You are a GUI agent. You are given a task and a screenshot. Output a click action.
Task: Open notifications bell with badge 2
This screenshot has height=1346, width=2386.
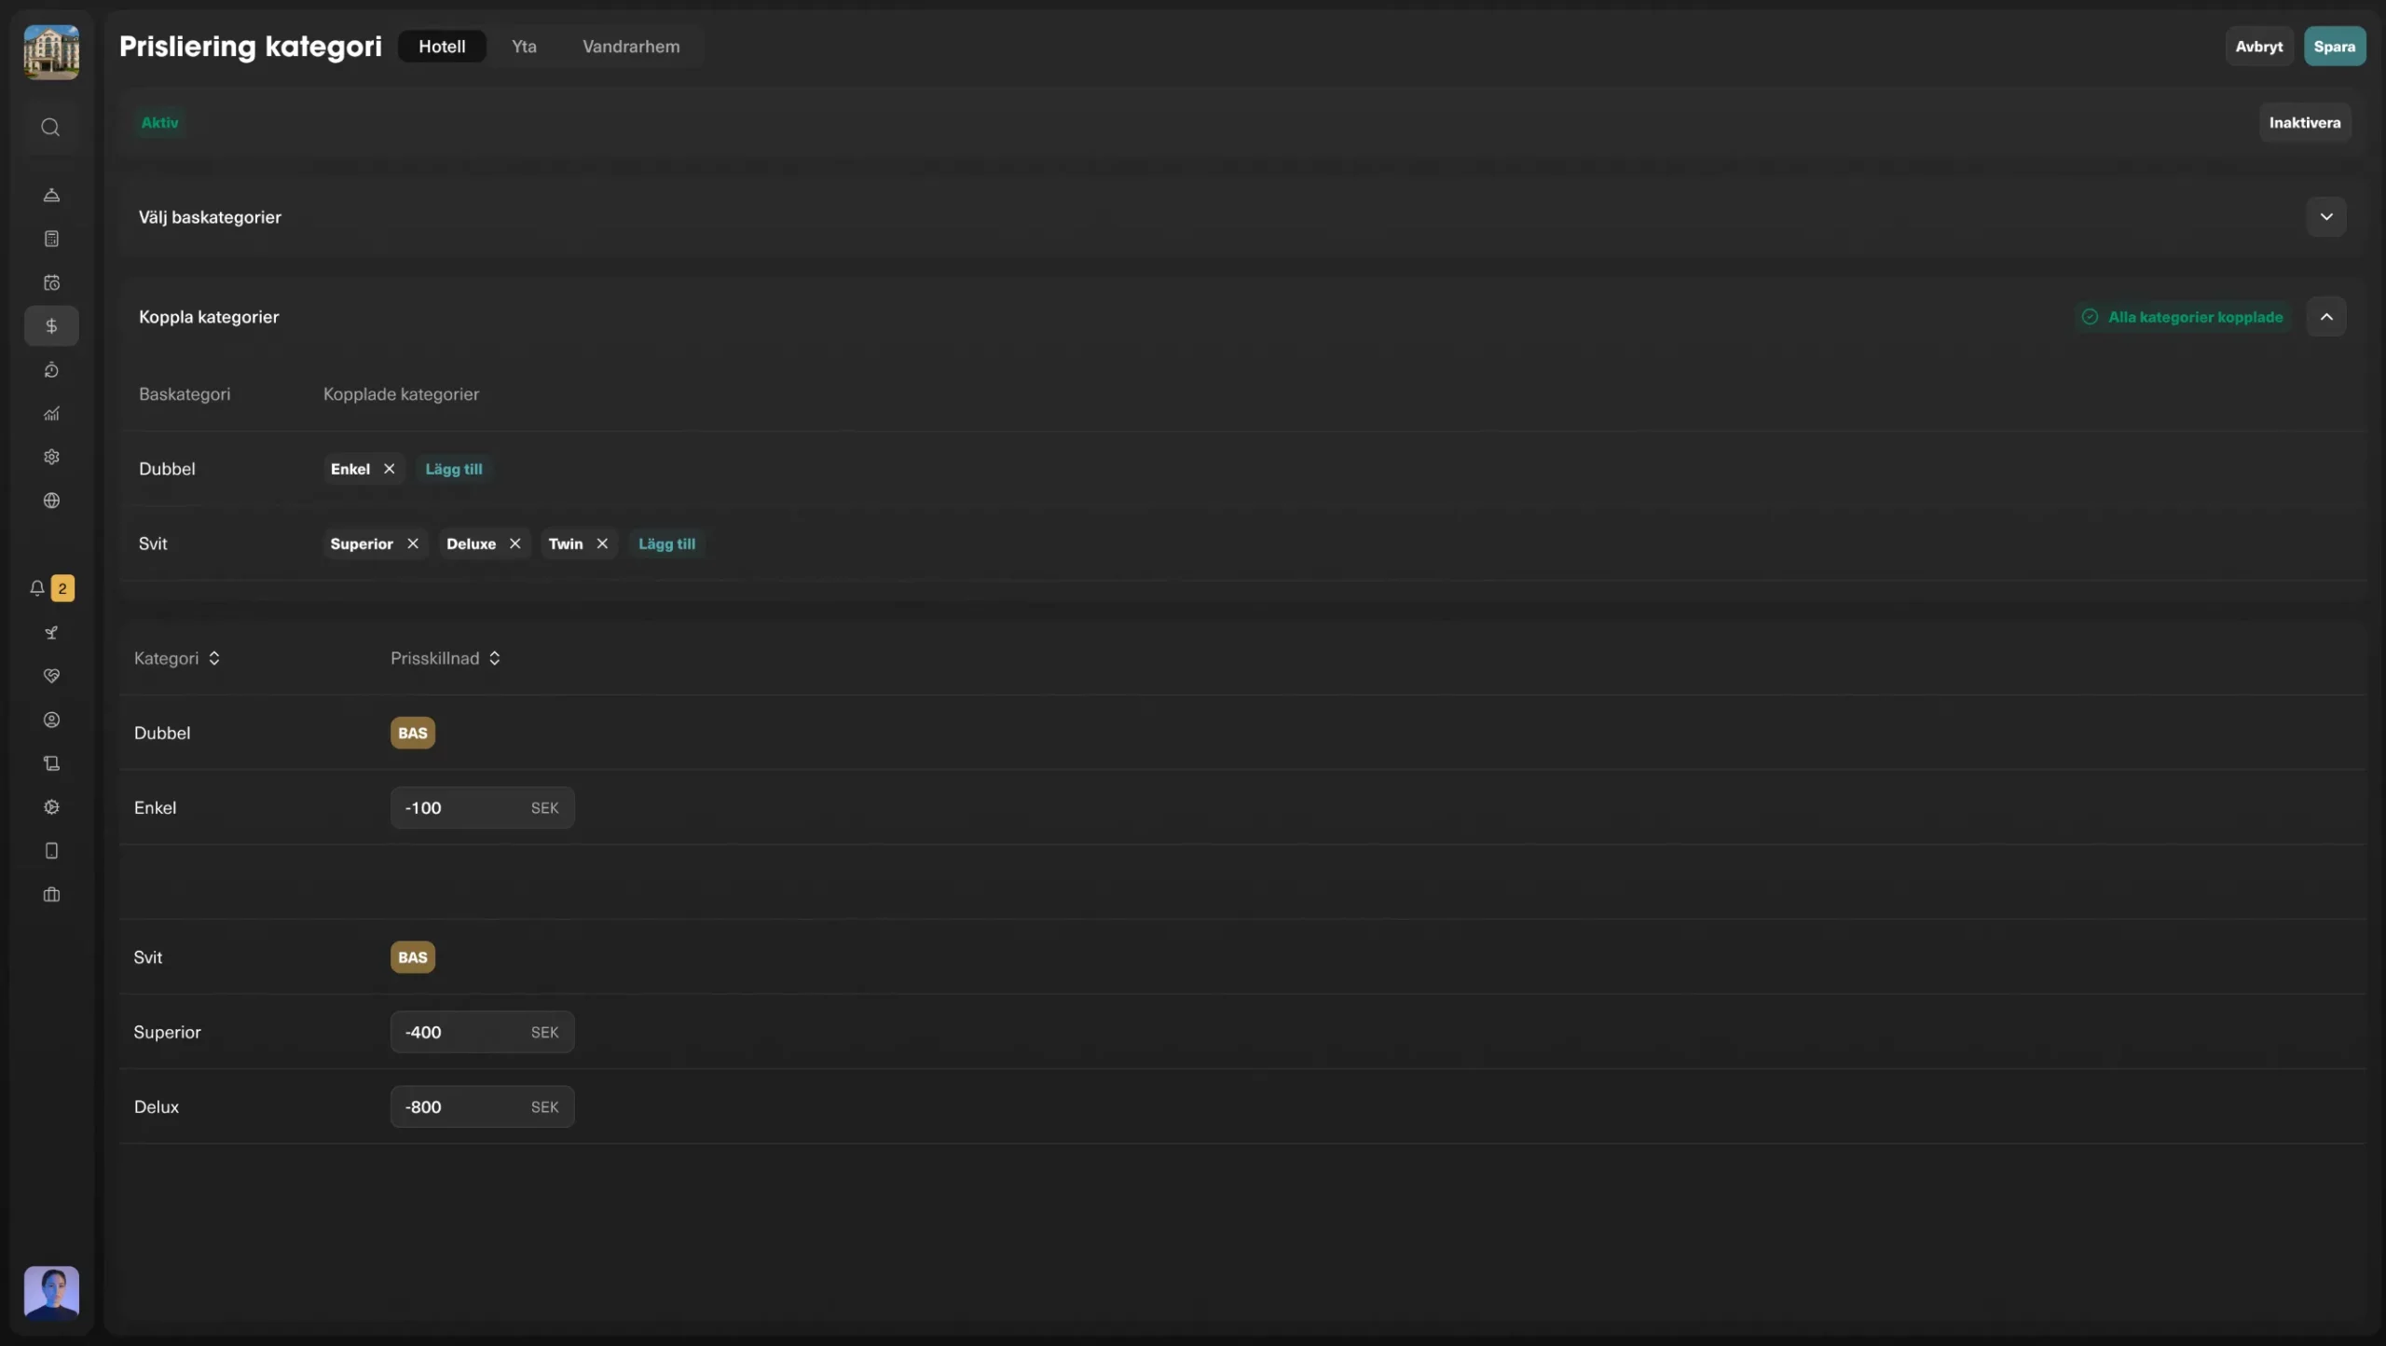[38, 588]
